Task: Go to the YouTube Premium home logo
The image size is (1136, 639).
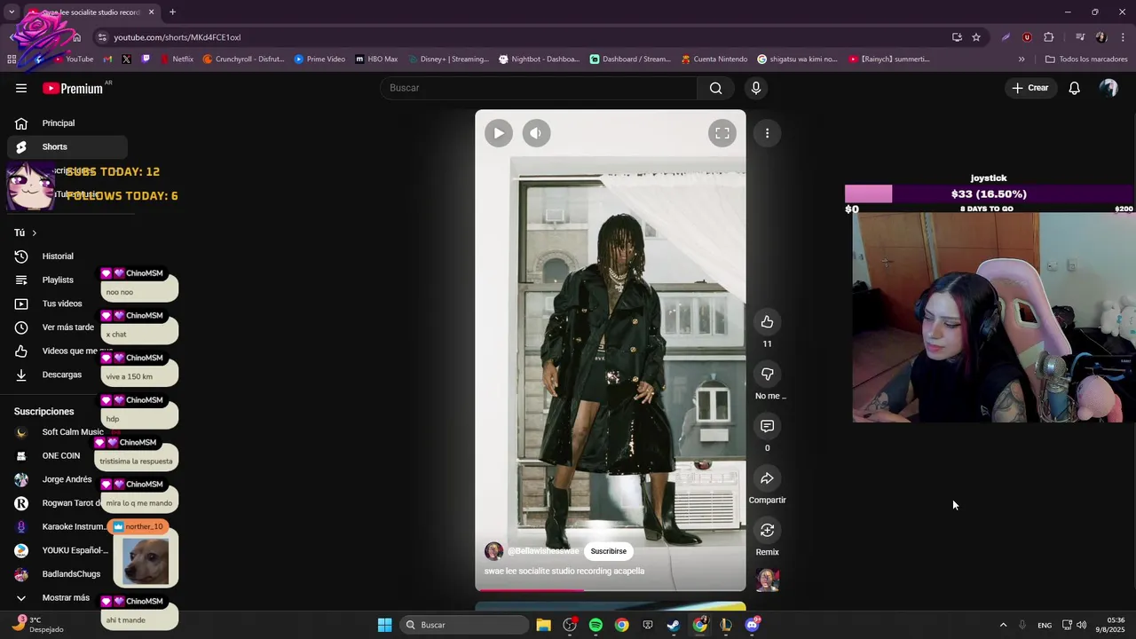Action: click(73, 88)
